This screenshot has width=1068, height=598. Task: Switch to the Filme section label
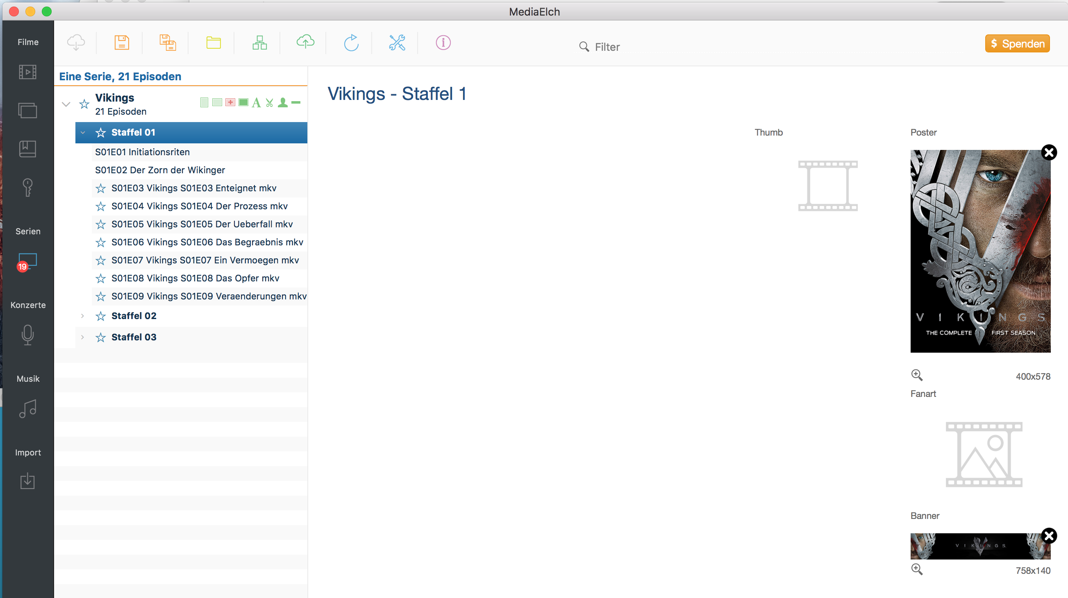click(x=28, y=42)
